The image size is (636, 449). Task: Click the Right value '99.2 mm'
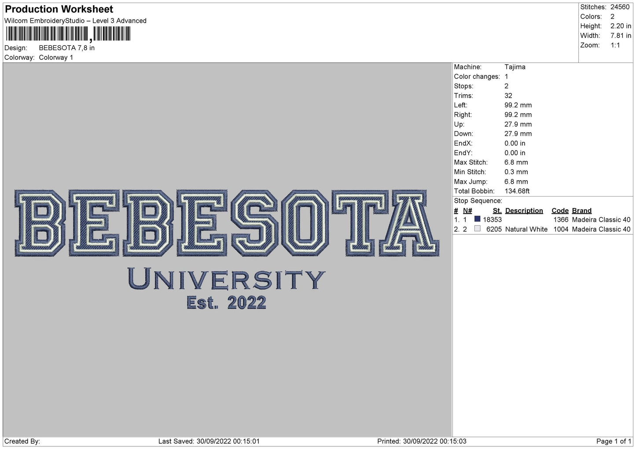pyautogui.click(x=518, y=115)
